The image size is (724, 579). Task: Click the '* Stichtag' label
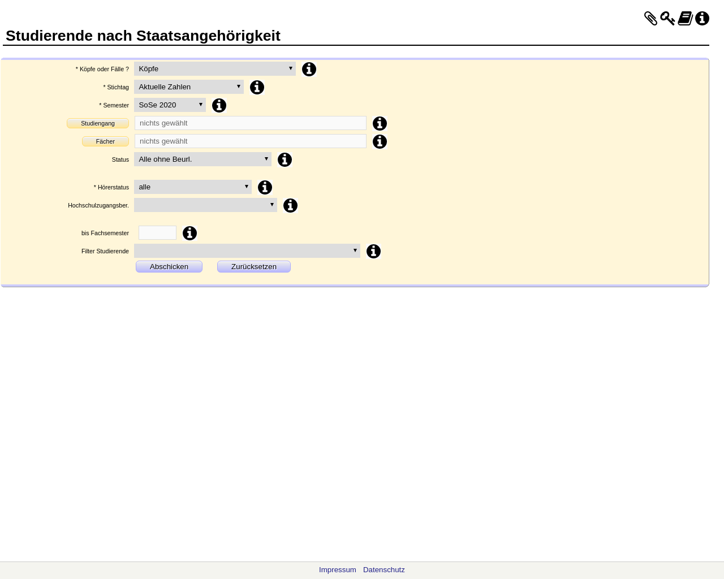[x=116, y=87]
